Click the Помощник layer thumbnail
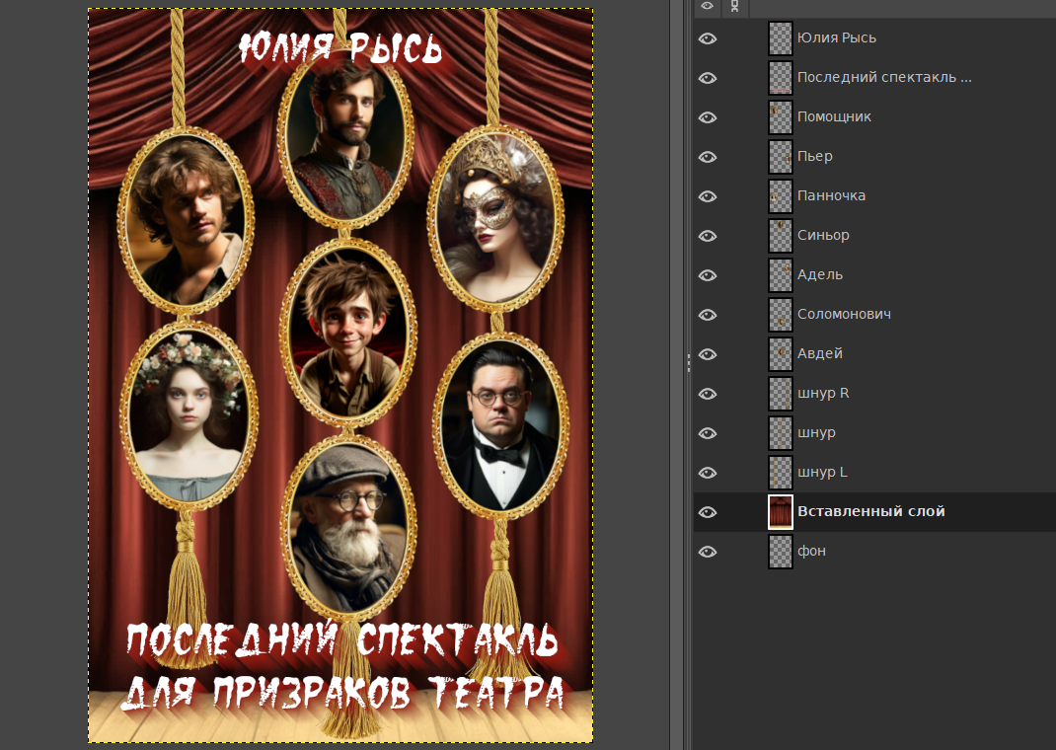This screenshot has height=750, width=1056. [781, 117]
